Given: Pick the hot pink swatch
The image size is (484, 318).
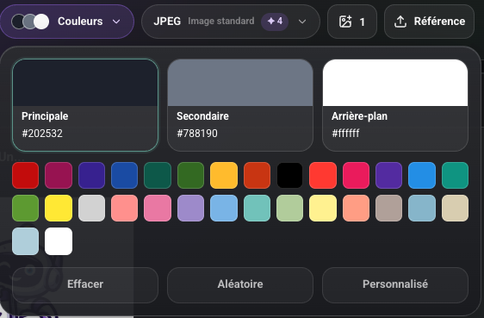Looking at the screenshot, I should point(356,175).
